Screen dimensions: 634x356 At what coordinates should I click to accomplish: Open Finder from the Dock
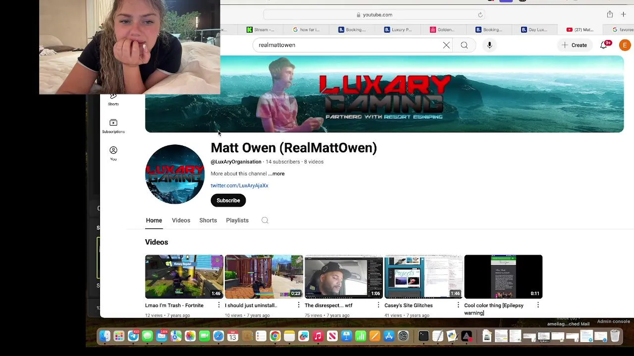pyautogui.click(x=105, y=337)
